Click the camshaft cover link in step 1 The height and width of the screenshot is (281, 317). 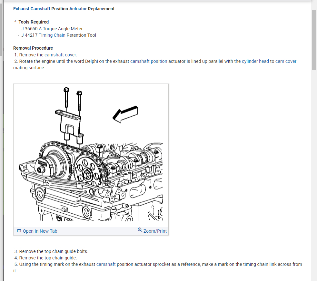pos(60,55)
